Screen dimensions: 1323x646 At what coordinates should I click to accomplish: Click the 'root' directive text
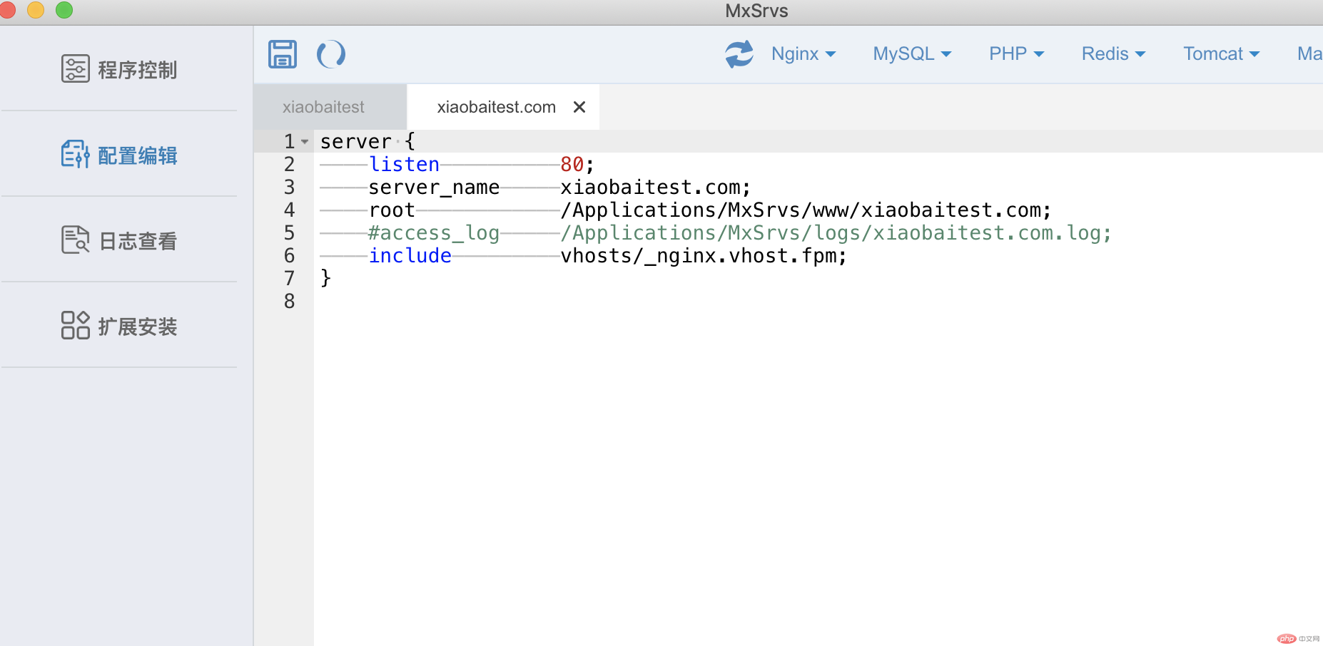(392, 210)
